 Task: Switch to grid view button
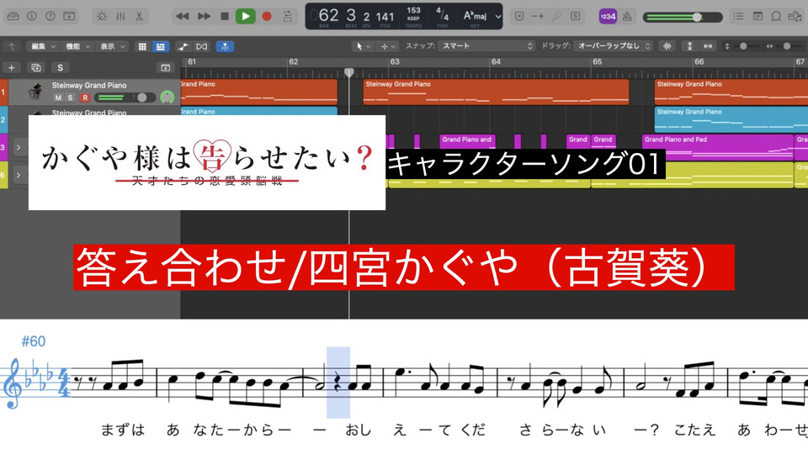(143, 46)
